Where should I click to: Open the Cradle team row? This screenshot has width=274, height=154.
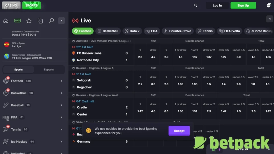tap(100, 108)
